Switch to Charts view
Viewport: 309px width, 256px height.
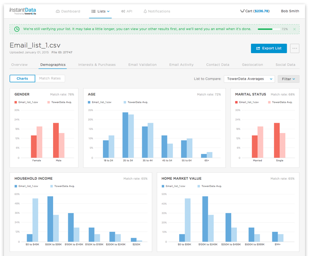(x=22, y=78)
